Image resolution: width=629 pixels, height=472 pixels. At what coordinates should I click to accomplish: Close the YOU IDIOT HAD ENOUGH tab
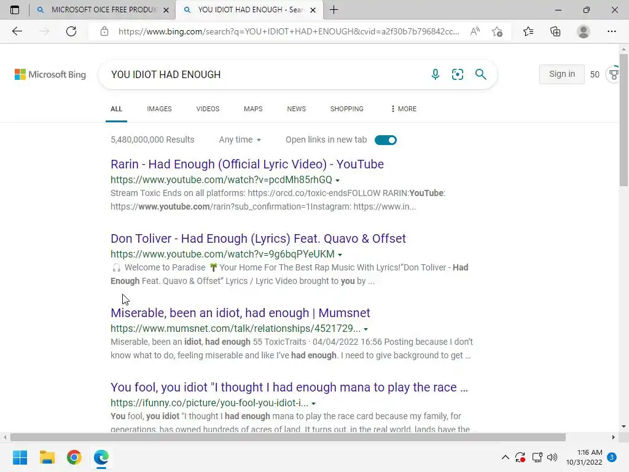(313, 10)
